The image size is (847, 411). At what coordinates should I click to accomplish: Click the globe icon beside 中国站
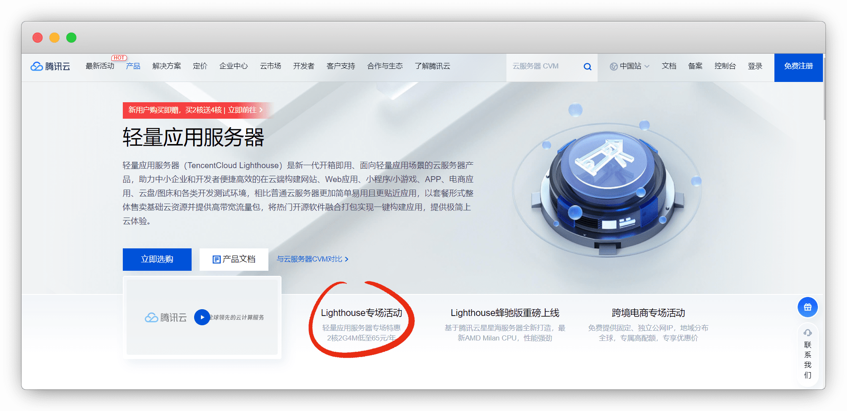coord(614,66)
